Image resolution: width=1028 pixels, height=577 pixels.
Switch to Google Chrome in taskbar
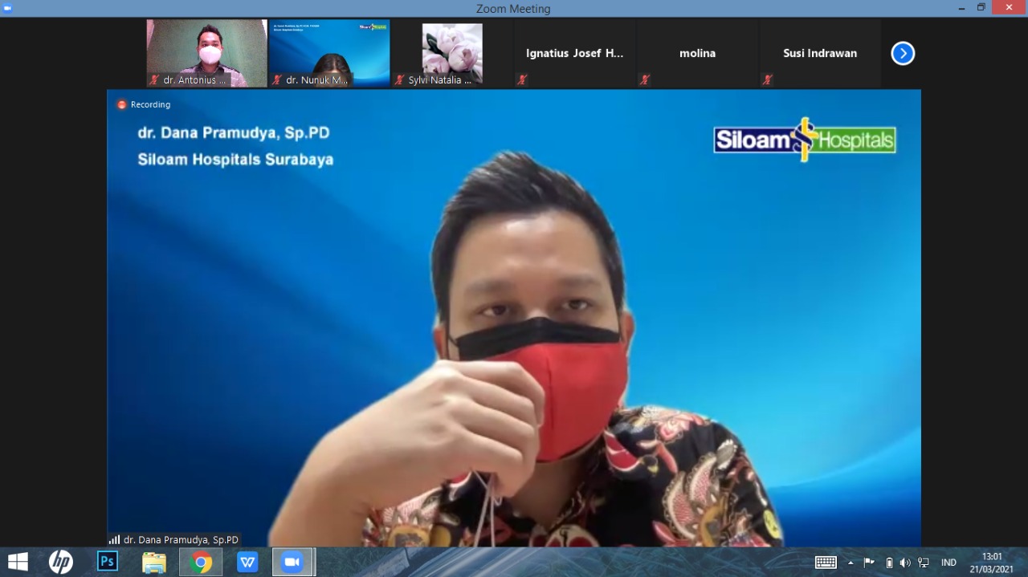(201, 562)
